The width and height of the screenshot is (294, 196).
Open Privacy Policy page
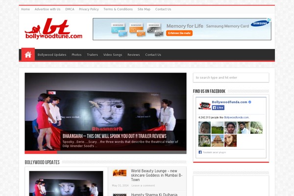click(89, 9)
